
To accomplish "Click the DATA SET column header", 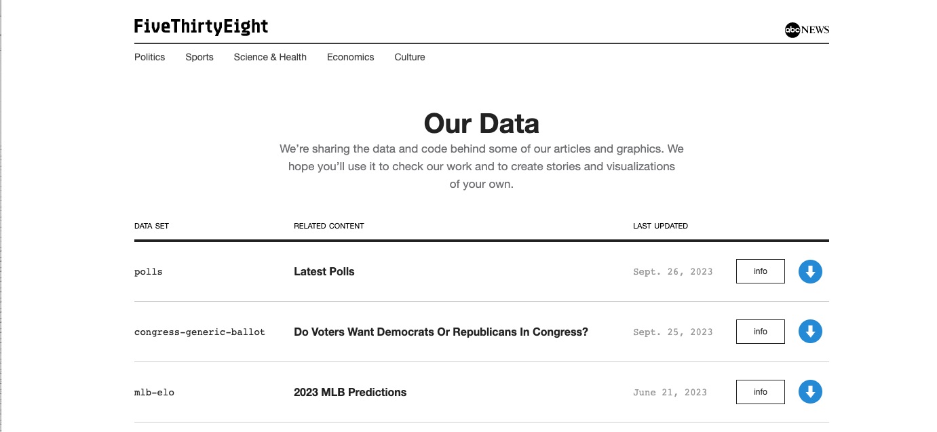I will 151,226.
